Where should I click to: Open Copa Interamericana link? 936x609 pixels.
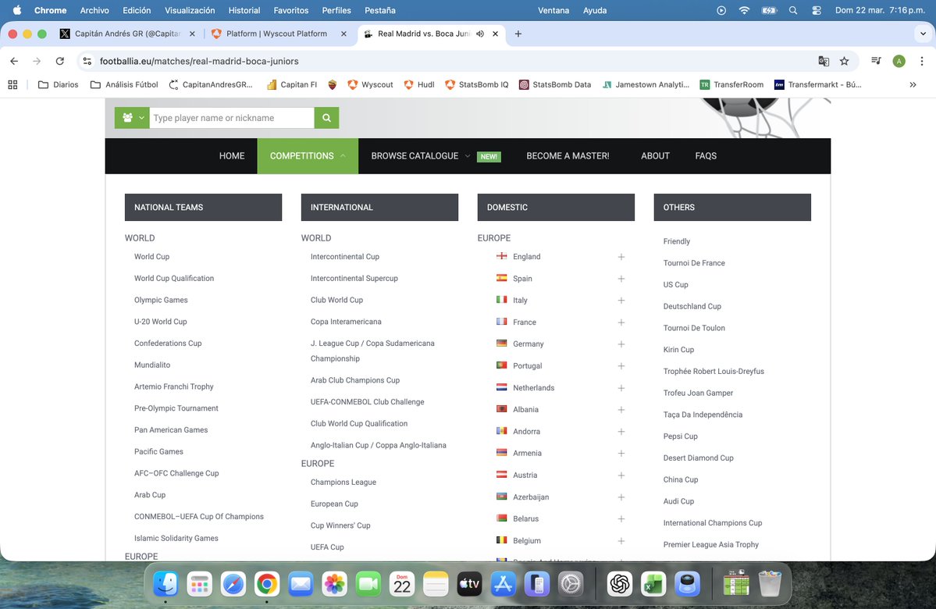pos(346,321)
